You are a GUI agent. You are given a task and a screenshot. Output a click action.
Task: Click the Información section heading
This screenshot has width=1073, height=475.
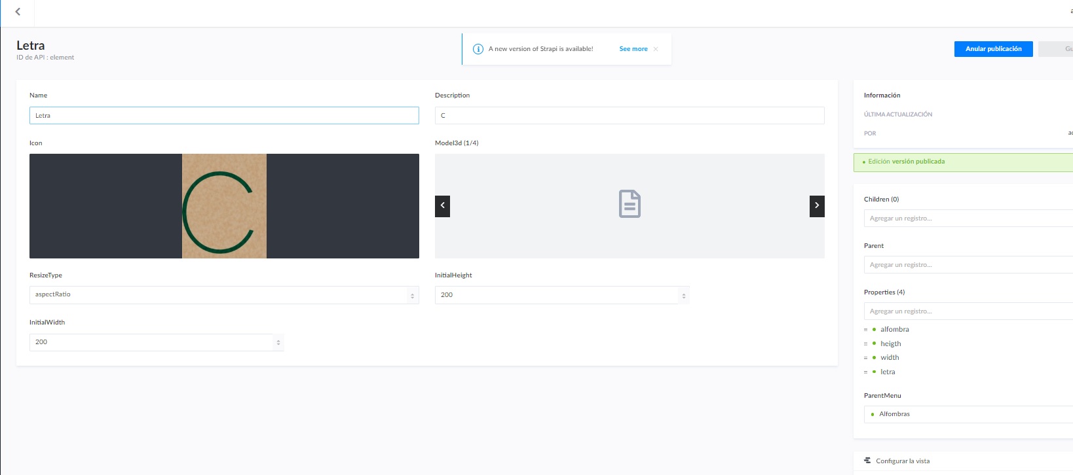click(x=882, y=96)
